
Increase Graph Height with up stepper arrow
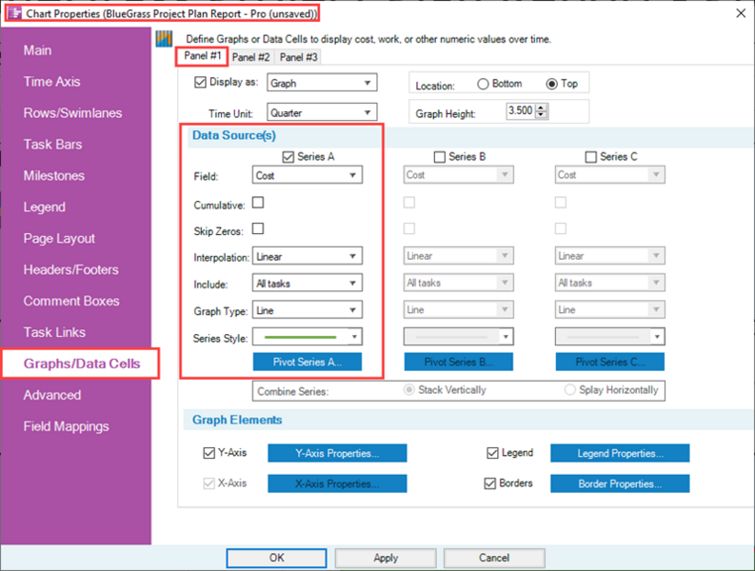pyautogui.click(x=541, y=108)
